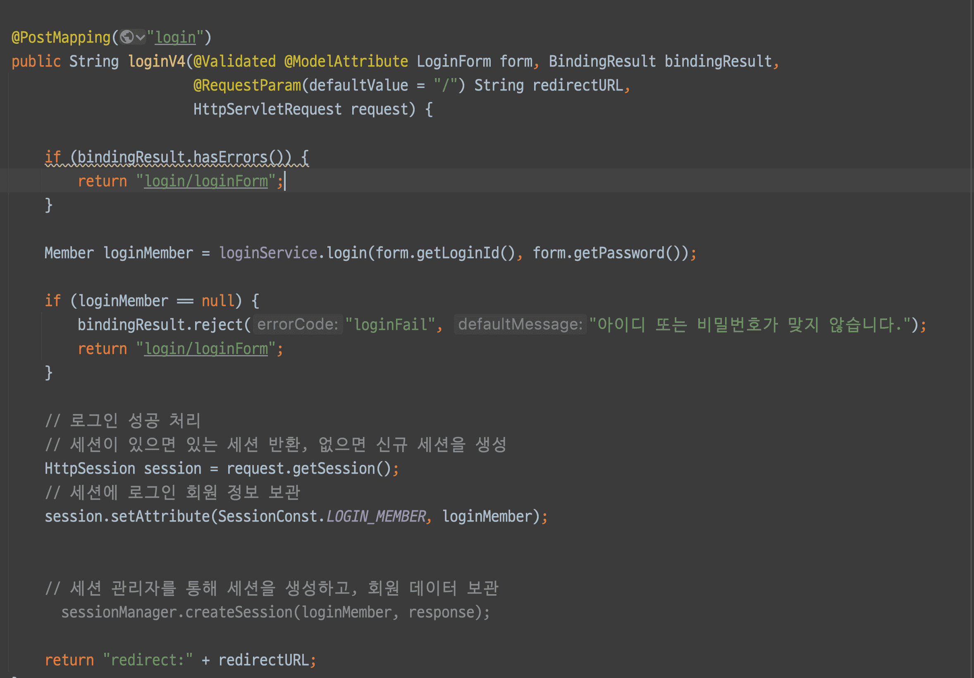Click the request.getSession() call
Viewport: 974px width, 678px height.
coord(308,469)
